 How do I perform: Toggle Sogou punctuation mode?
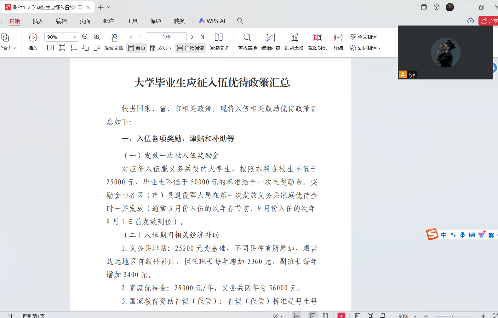coord(453,235)
